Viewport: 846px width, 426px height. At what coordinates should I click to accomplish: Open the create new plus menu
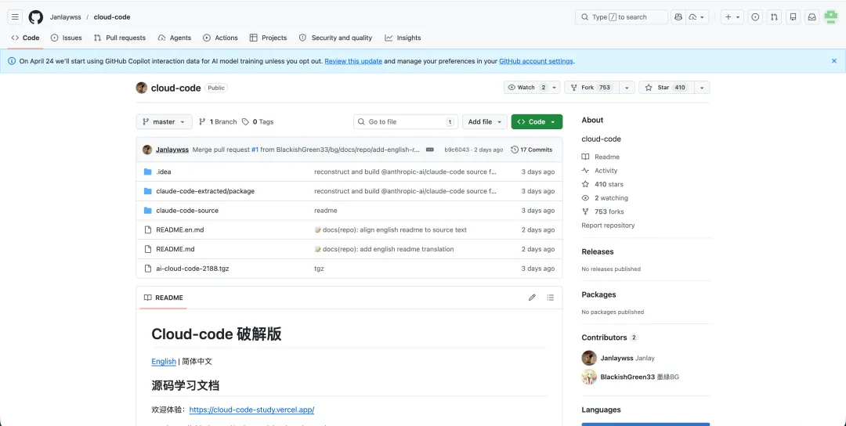point(732,17)
